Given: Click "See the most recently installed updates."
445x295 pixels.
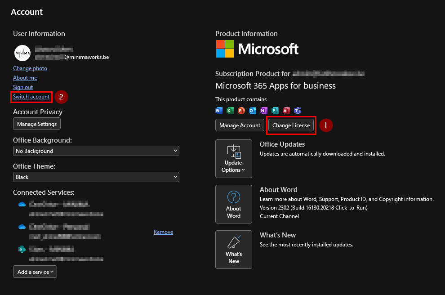Looking at the screenshot, I should (307, 245).
